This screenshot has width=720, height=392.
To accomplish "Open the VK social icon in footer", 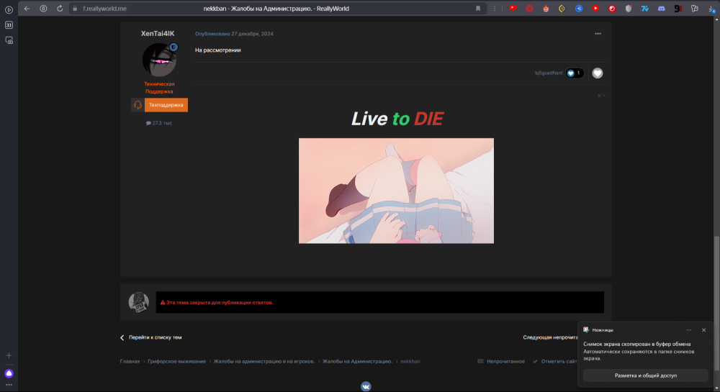I will coord(366,386).
